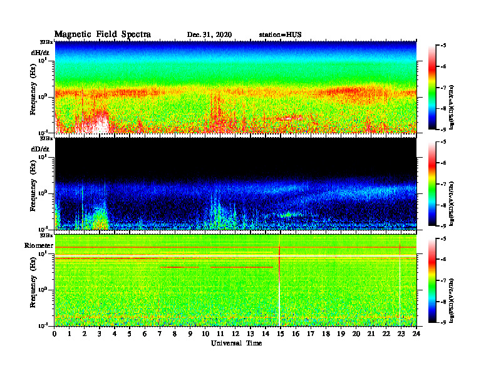This screenshot has height=383, width=496.
Task: Click the '-7' tick on the dD/dt color bar
Action: [443, 184]
